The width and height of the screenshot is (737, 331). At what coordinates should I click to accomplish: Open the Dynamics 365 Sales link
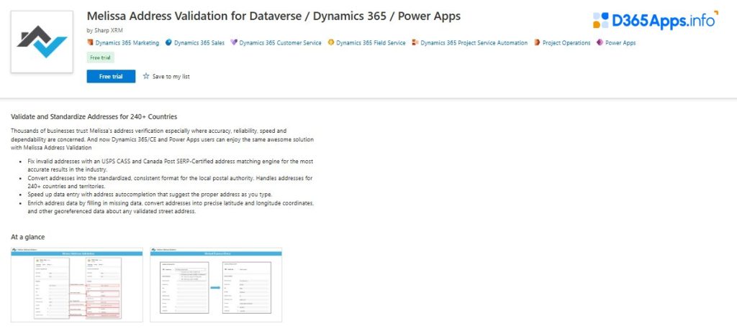(x=199, y=42)
